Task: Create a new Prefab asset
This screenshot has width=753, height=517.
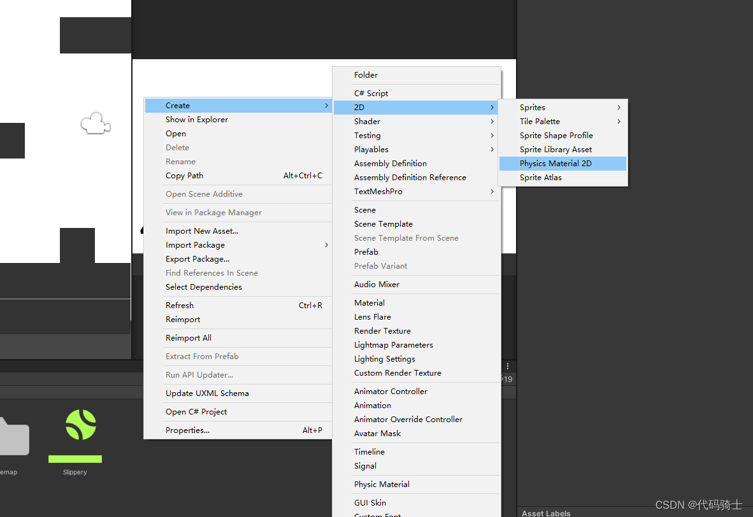Action: click(366, 251)
